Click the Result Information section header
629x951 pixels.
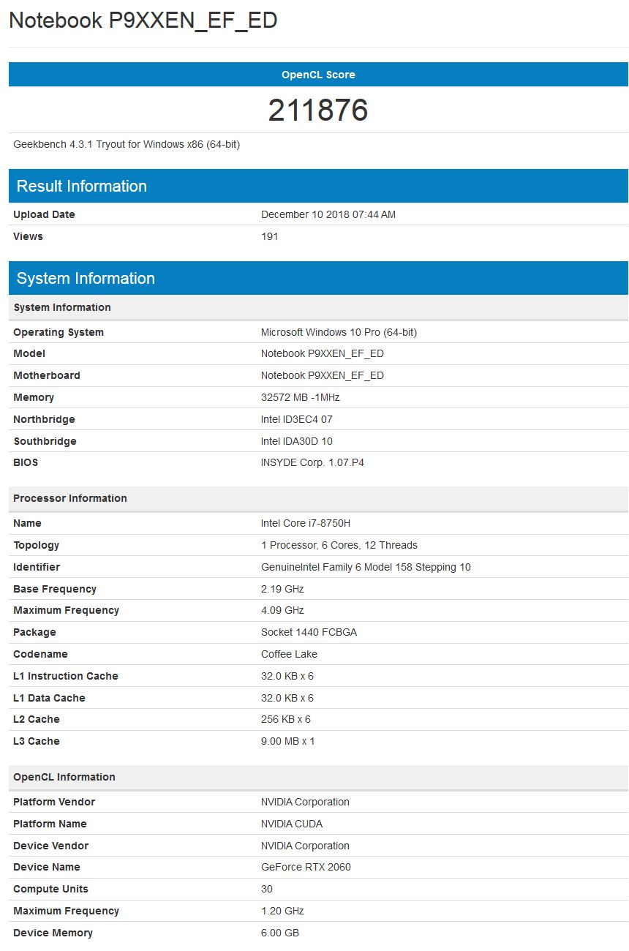[x=318, y=186]
